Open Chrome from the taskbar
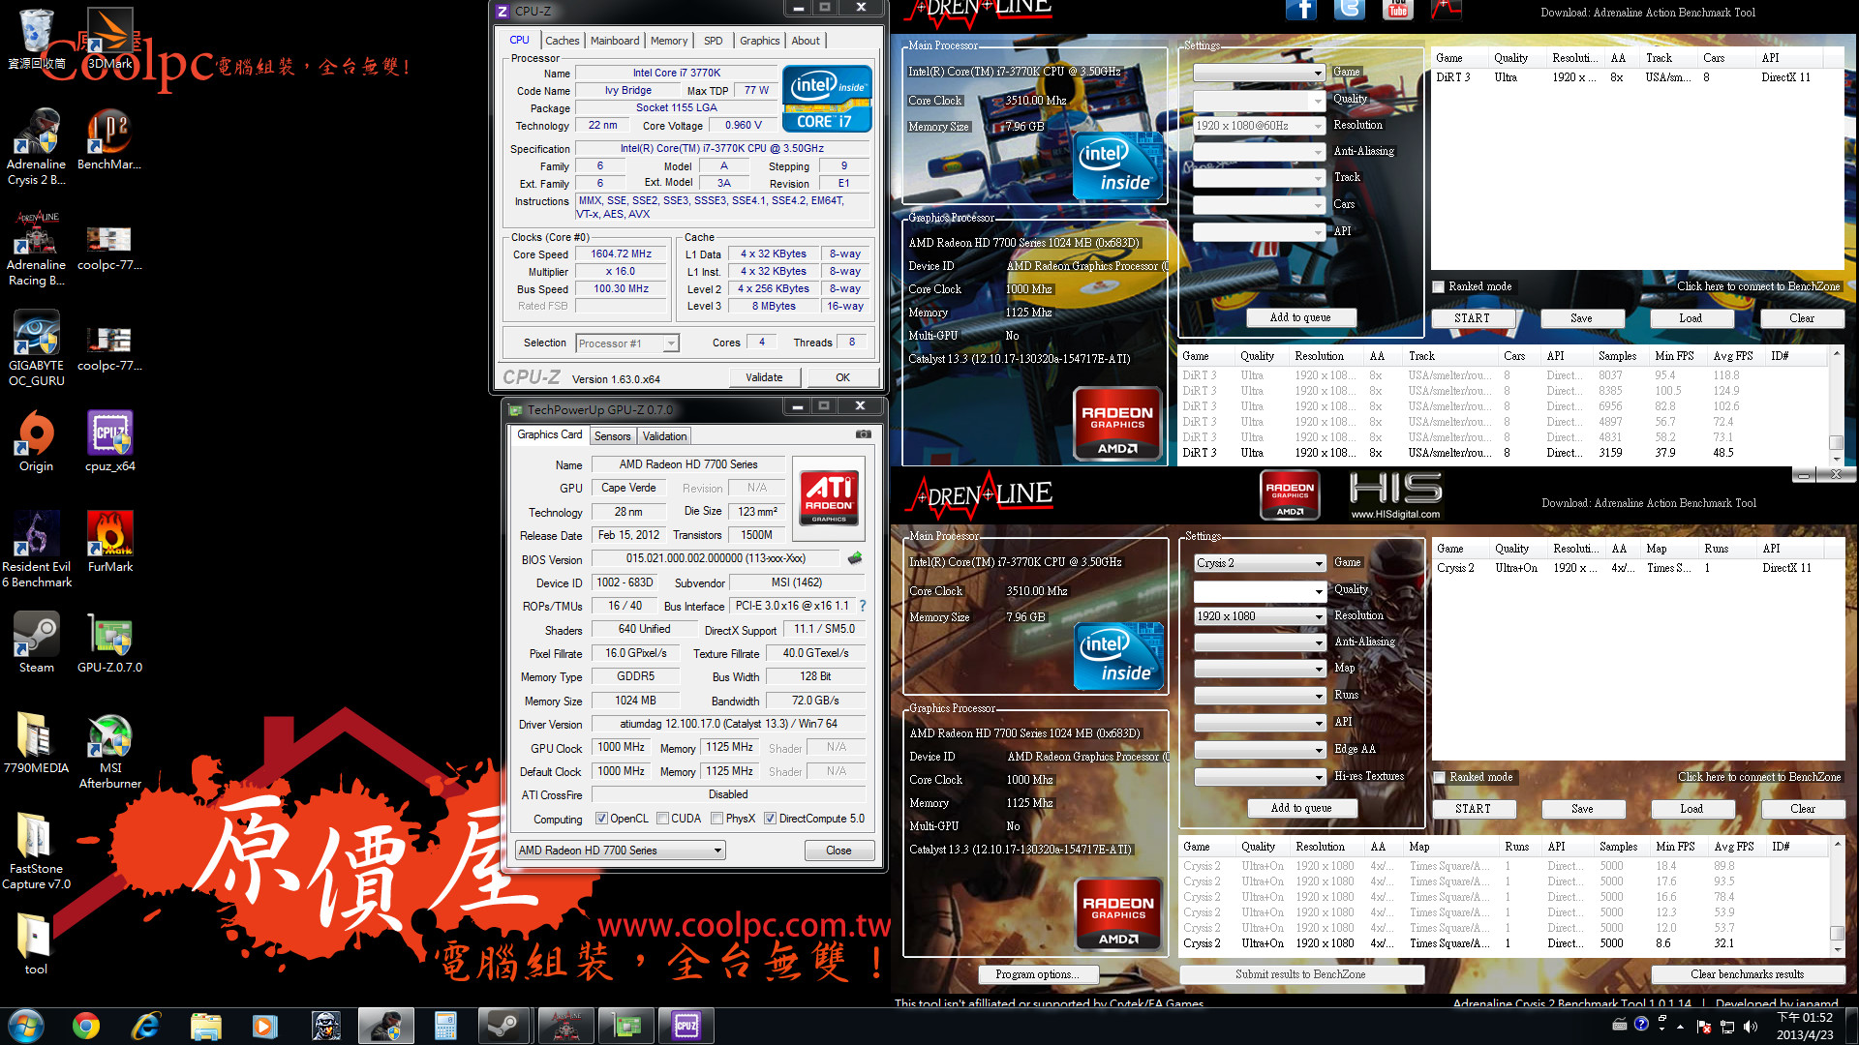1859x1045 pixels. [86, 1026]
